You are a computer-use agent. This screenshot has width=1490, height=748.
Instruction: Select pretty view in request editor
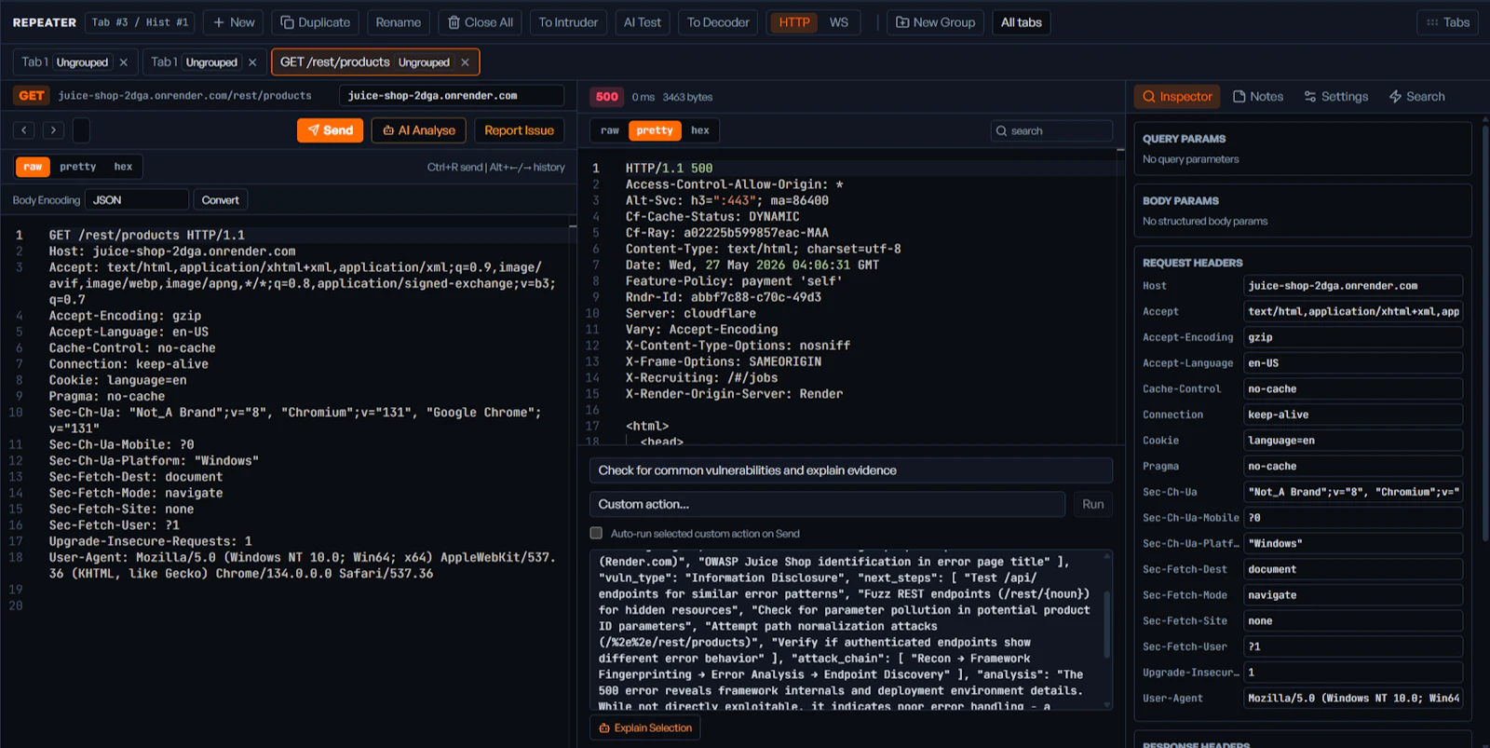[78, 167]
